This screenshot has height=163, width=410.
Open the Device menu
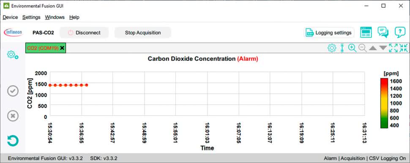tap(10, 17)
